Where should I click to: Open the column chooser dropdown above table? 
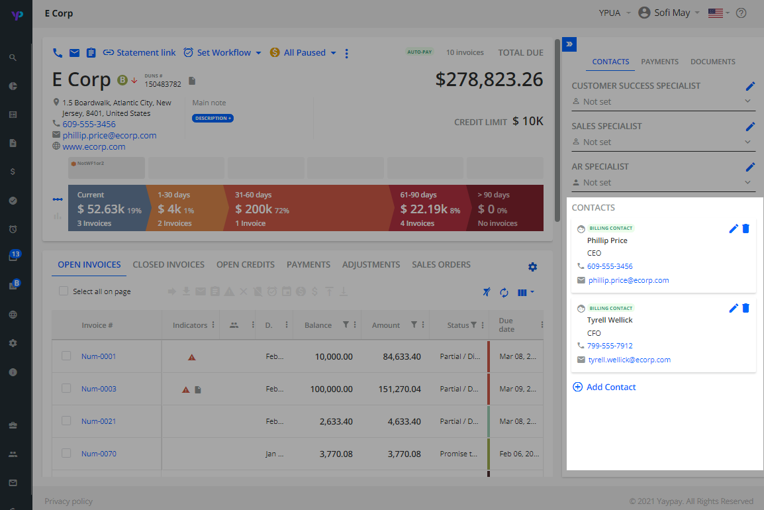525,293
